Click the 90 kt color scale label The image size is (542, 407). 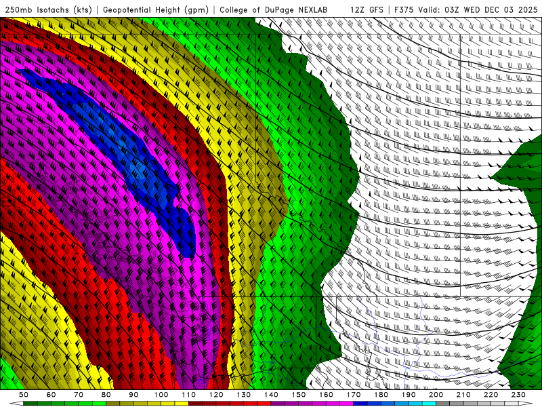click(133, 395)
